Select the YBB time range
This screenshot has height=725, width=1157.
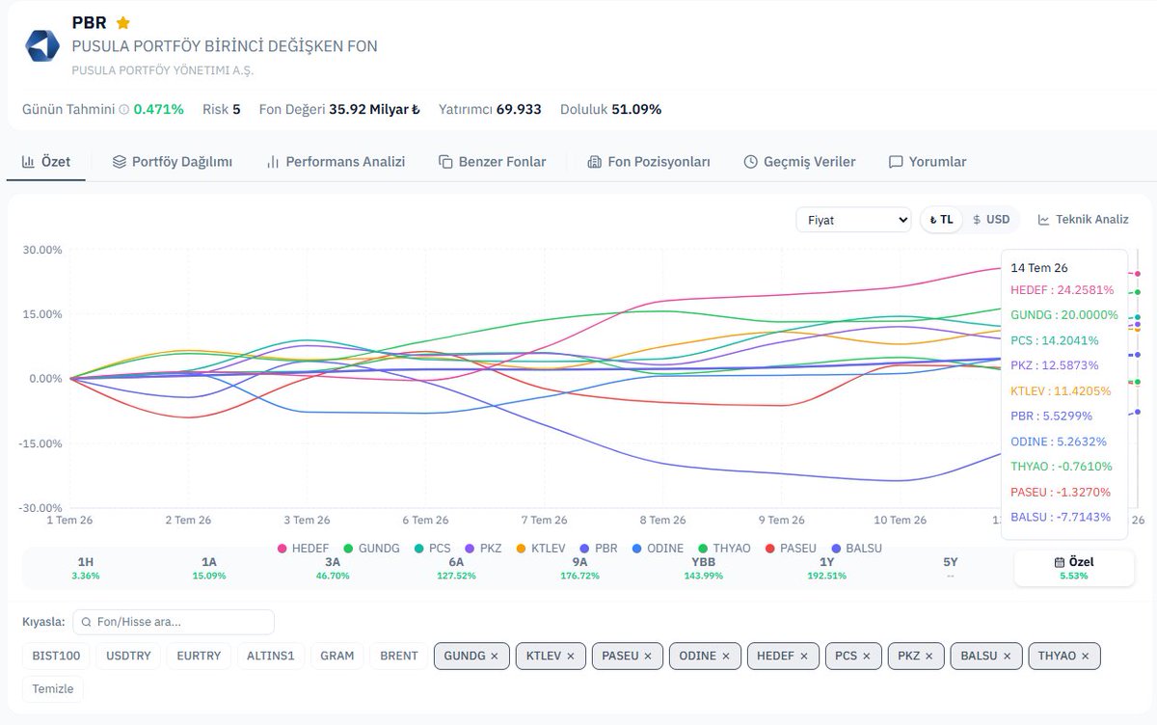click(703, 568)
